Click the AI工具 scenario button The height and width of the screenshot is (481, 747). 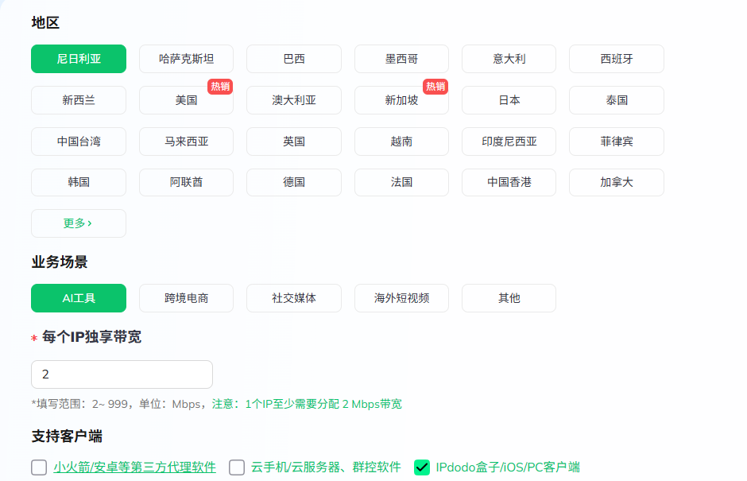click(79, 298)
